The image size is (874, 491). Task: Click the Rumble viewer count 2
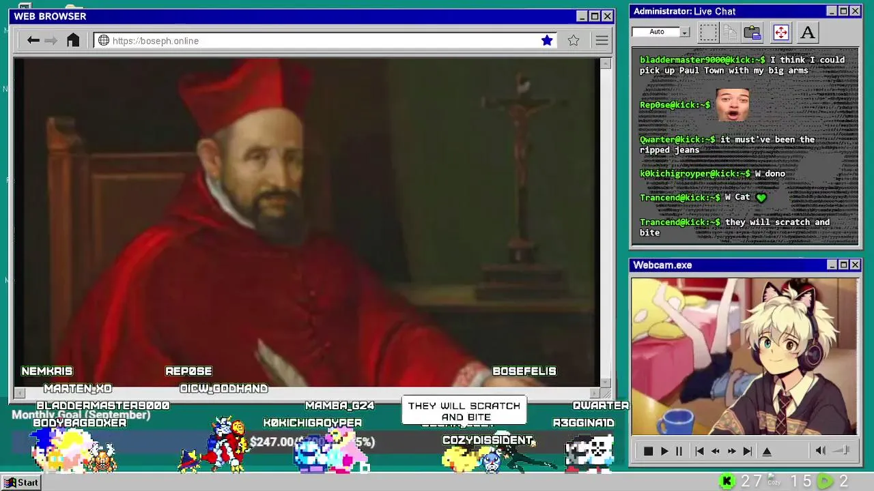coord(843,481)
